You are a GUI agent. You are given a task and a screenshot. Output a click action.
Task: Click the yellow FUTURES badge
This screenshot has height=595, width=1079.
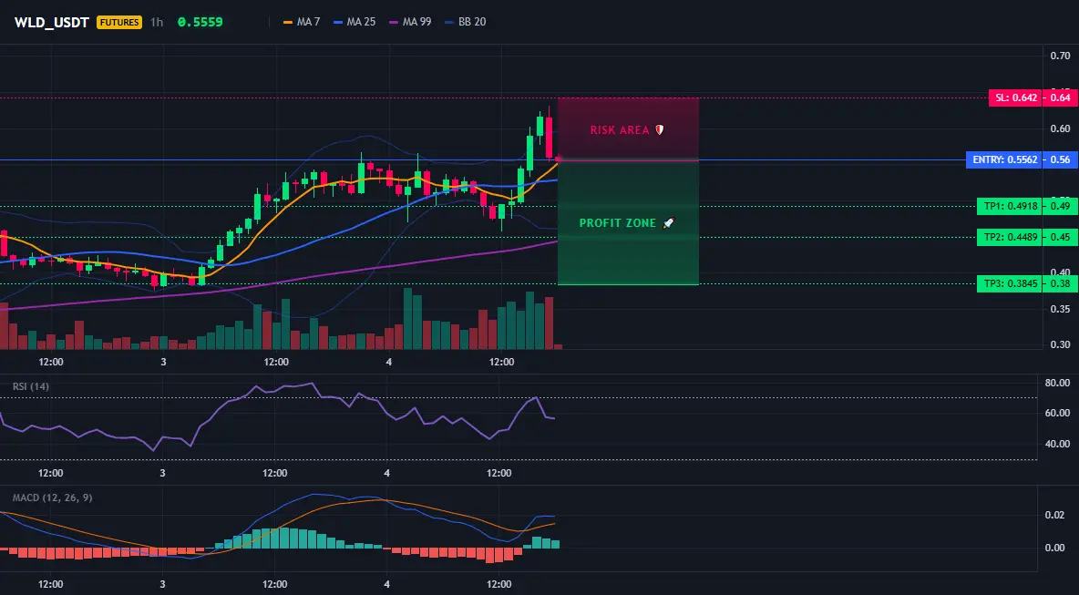(119, 22)
